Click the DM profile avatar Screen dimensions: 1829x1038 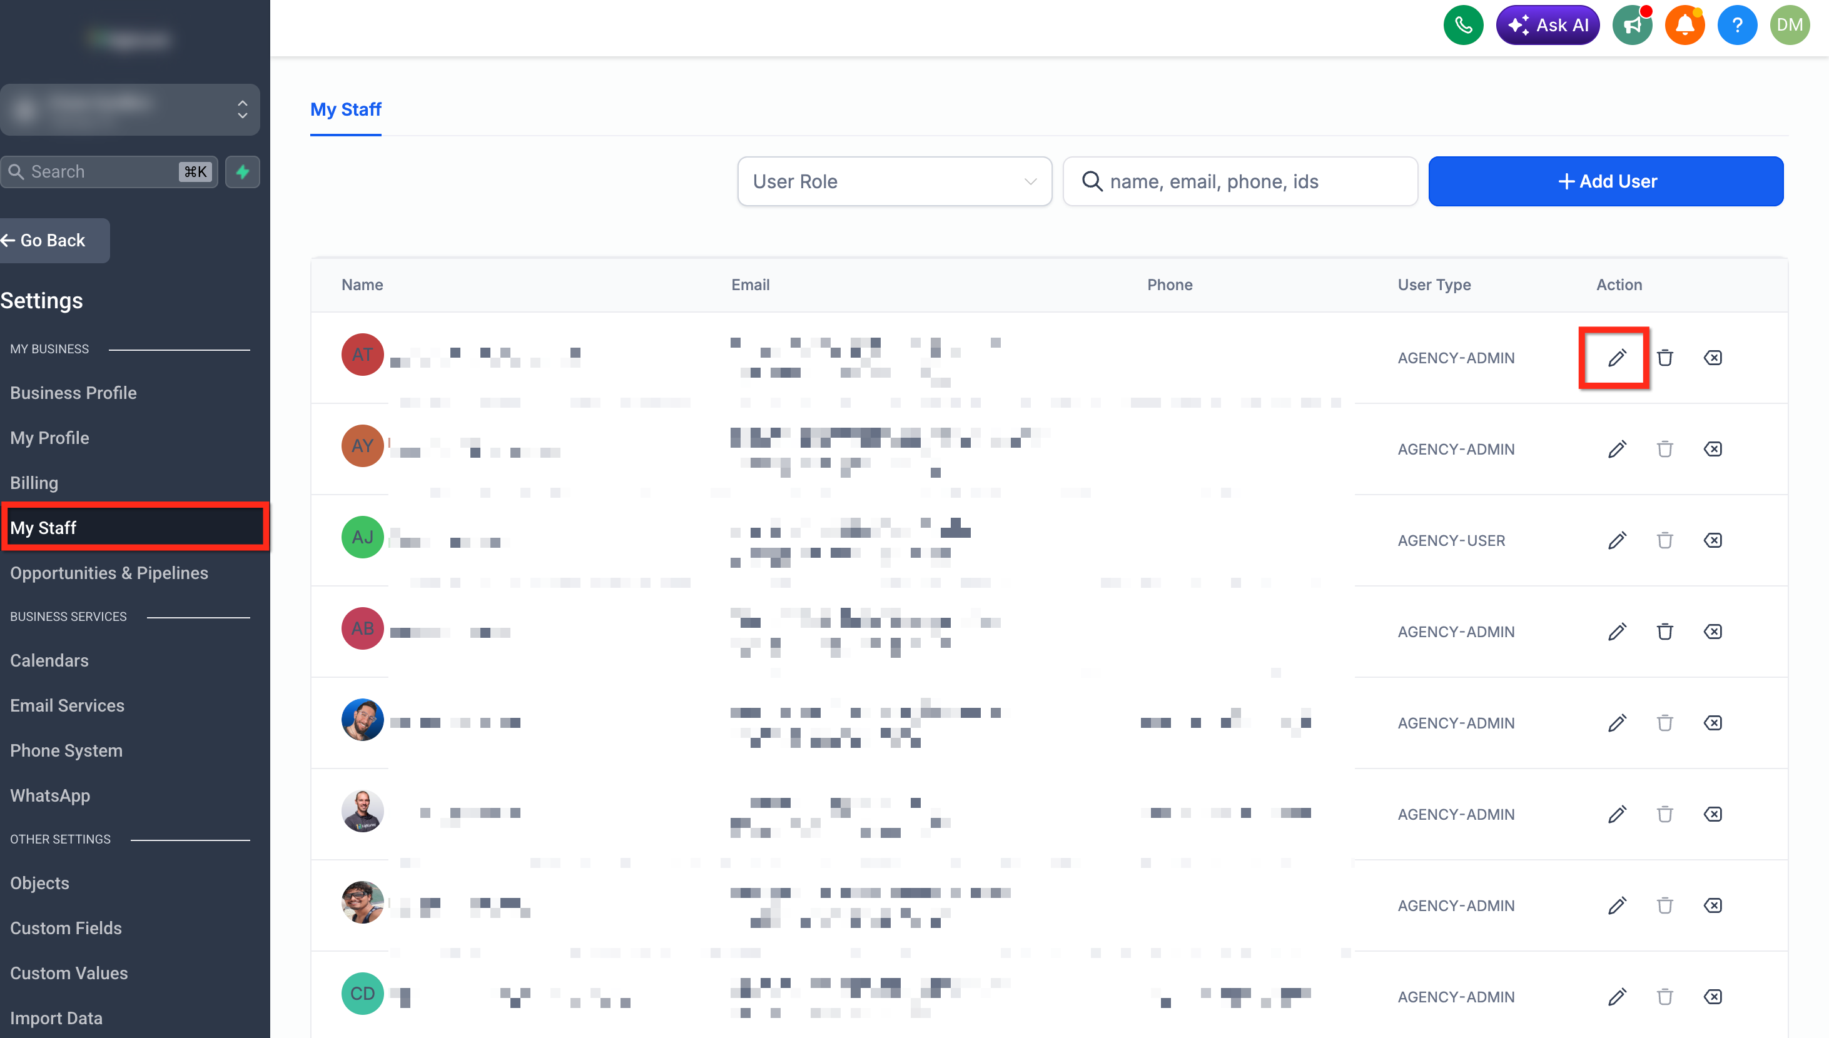(1790, 26)
